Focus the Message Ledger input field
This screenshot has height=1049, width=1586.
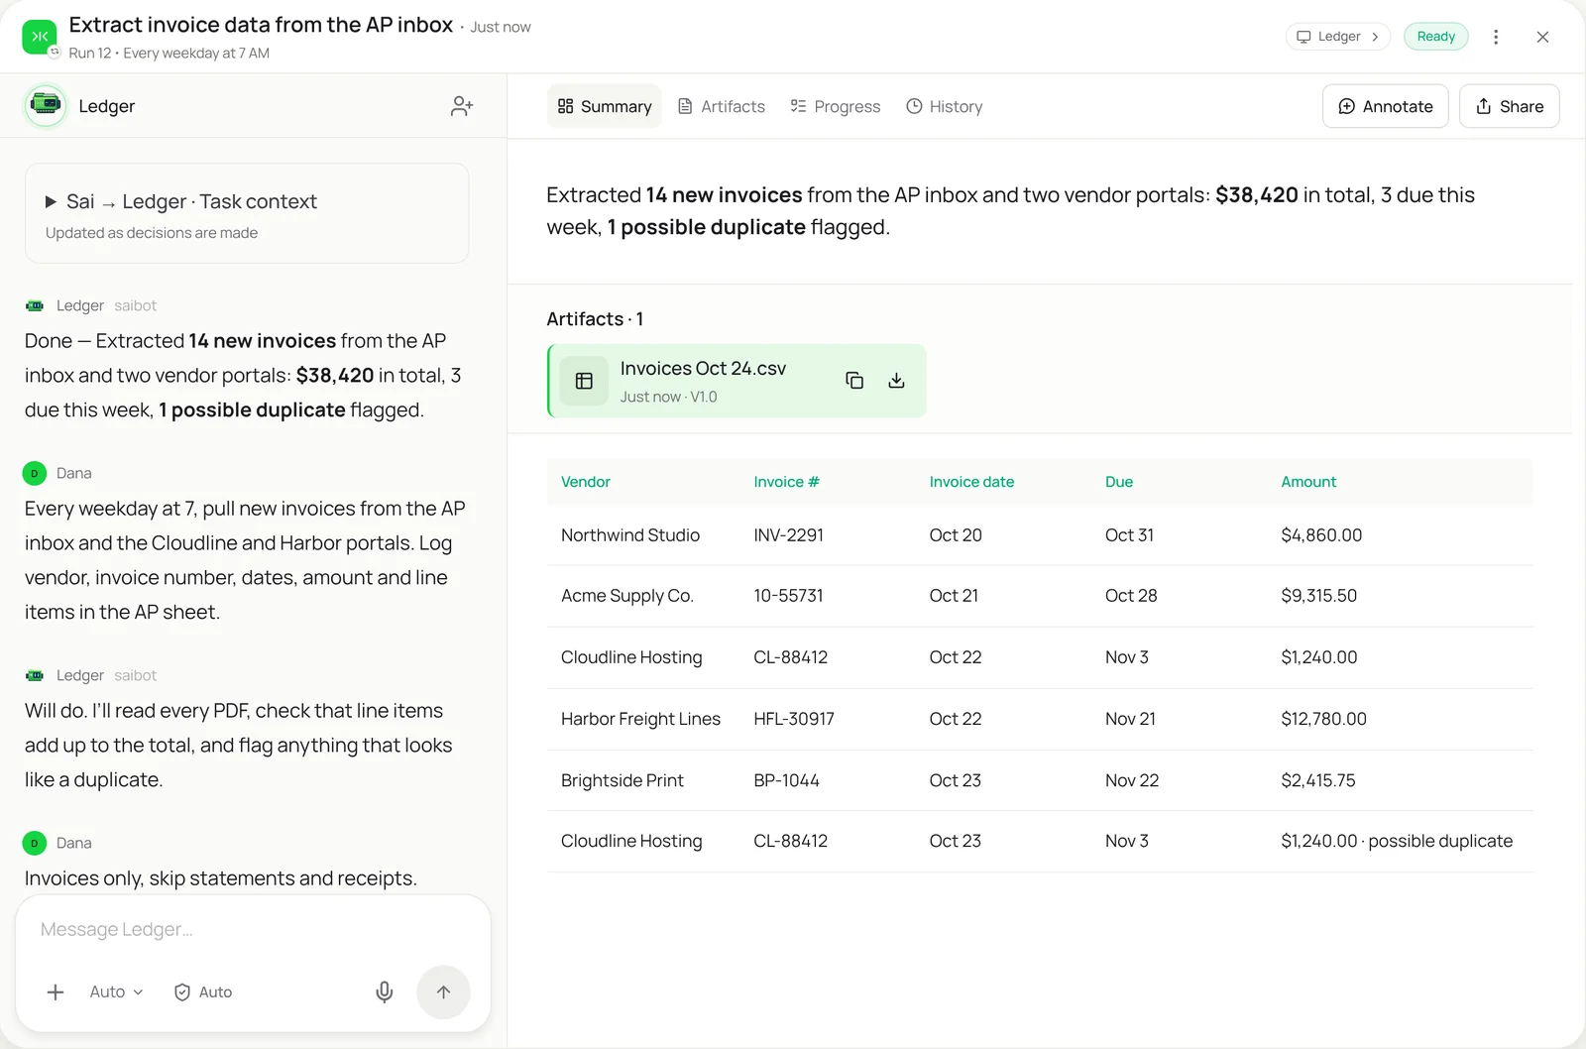[x=253, y=929]
